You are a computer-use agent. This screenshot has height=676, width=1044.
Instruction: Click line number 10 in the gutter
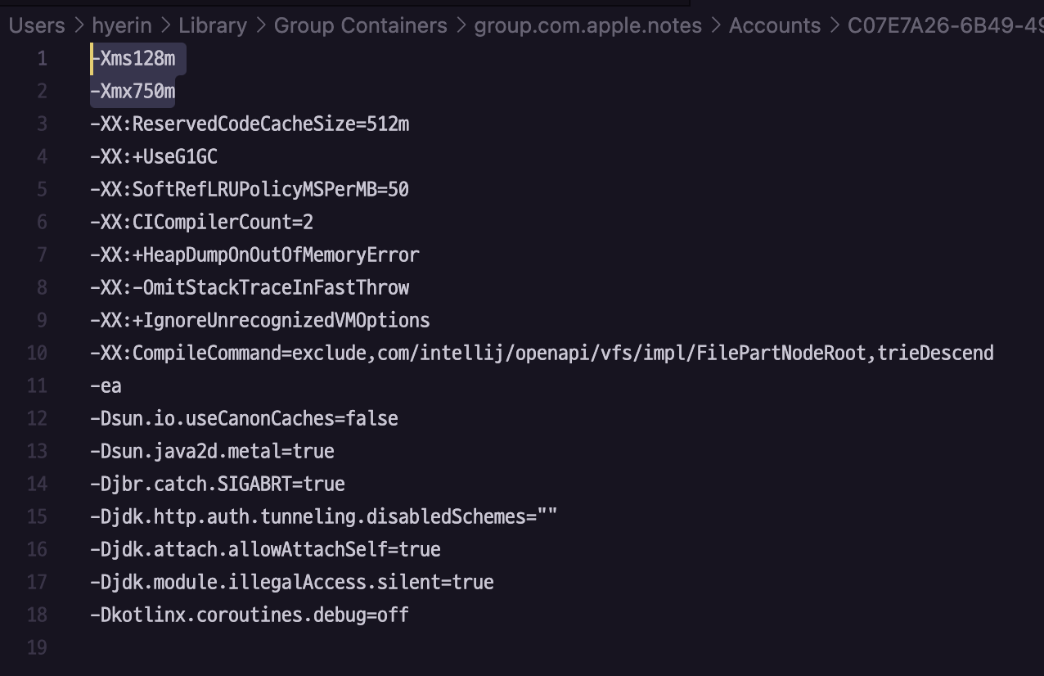pyautogui.click(x=37, y=353)
